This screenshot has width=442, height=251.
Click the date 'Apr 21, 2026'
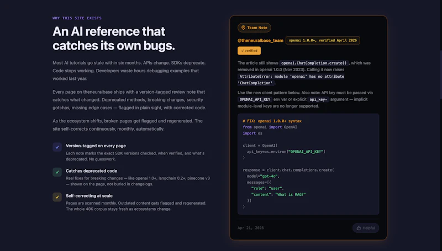pos(251,228)
